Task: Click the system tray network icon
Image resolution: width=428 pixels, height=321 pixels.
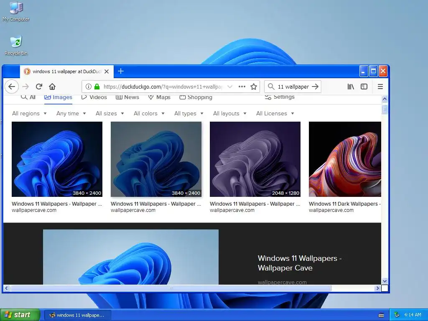Action: tap(397, 315)
